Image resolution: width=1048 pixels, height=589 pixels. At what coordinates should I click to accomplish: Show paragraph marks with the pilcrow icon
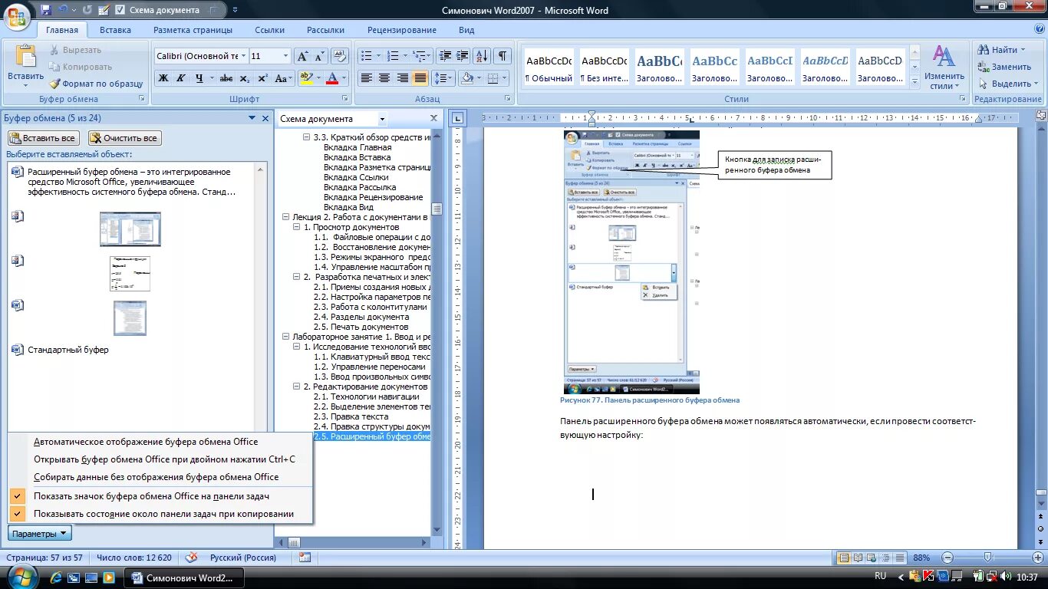[x=502, y=56]
